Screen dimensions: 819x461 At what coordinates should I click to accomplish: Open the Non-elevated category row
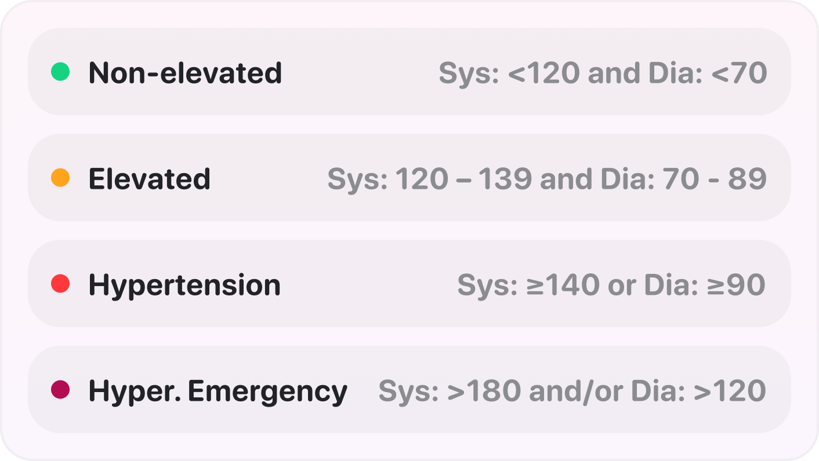409,72
